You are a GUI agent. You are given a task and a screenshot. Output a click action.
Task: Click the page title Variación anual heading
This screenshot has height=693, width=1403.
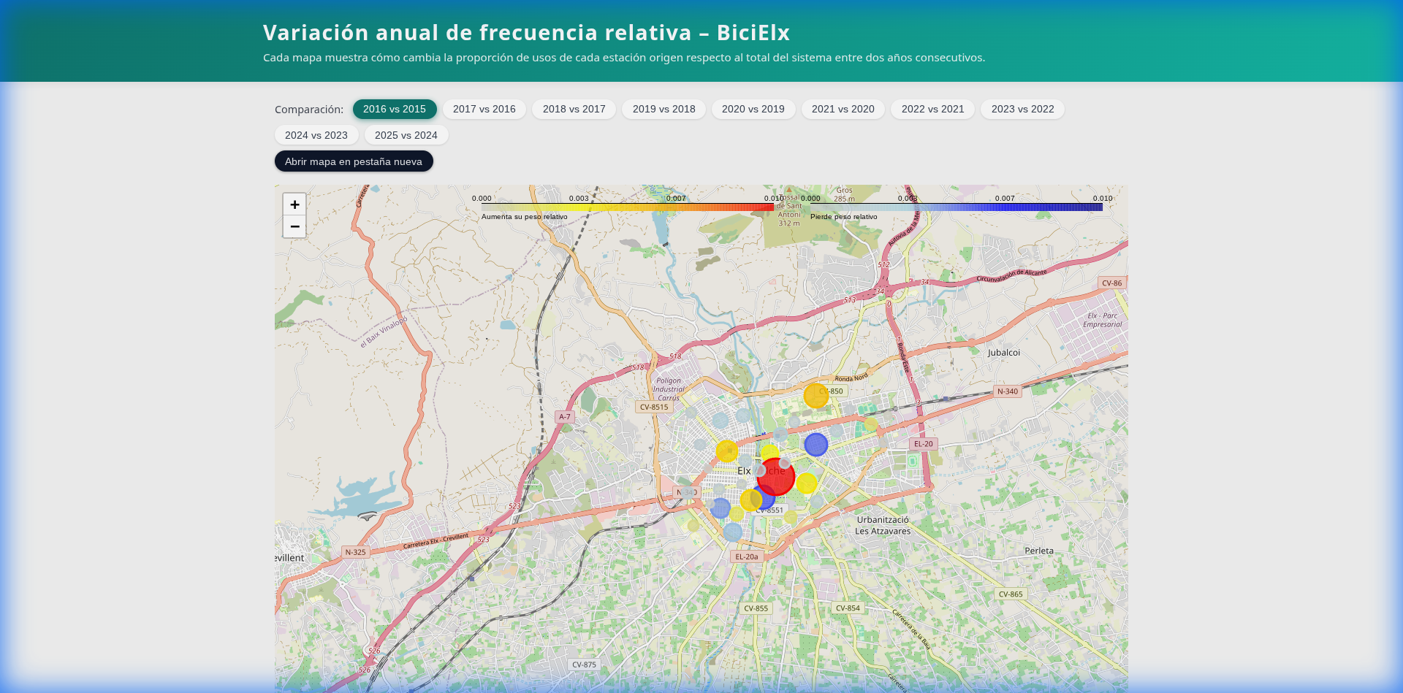(526, 33)
